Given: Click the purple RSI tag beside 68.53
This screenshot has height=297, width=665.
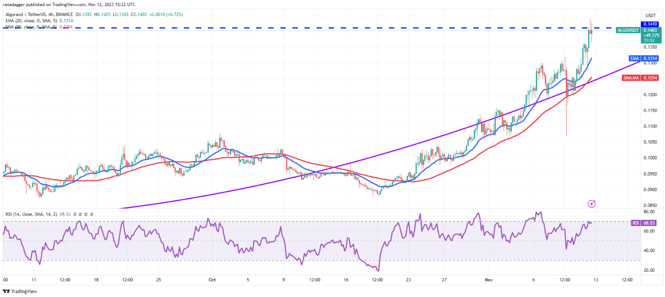Looking at the screenshot, I should [635, 223].
